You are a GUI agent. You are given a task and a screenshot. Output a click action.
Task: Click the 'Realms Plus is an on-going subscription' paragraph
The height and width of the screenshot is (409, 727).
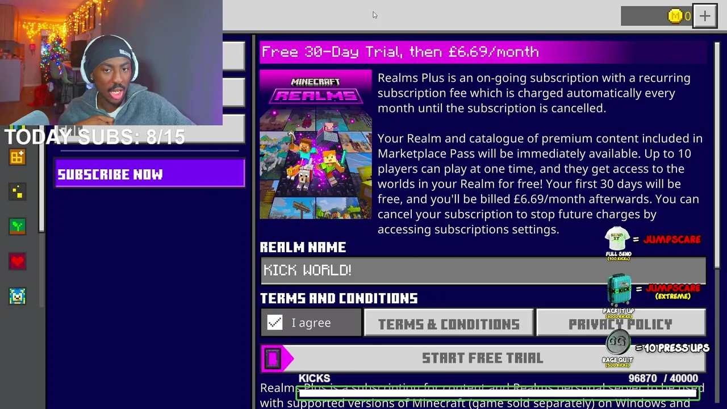coord(534,93)
